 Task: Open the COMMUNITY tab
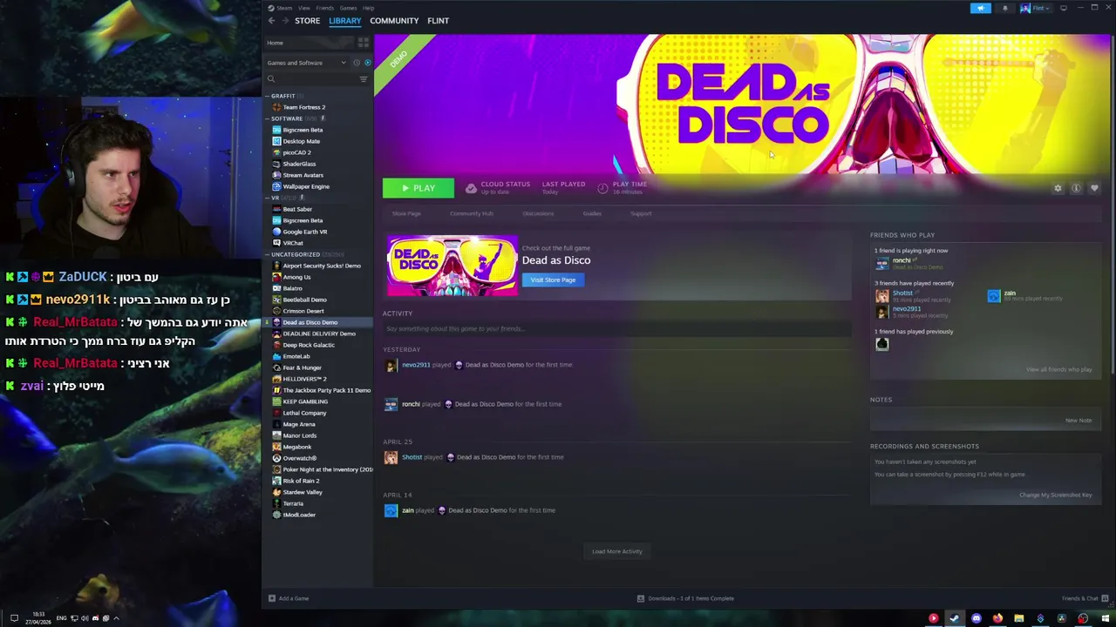(x=394, y=21)
